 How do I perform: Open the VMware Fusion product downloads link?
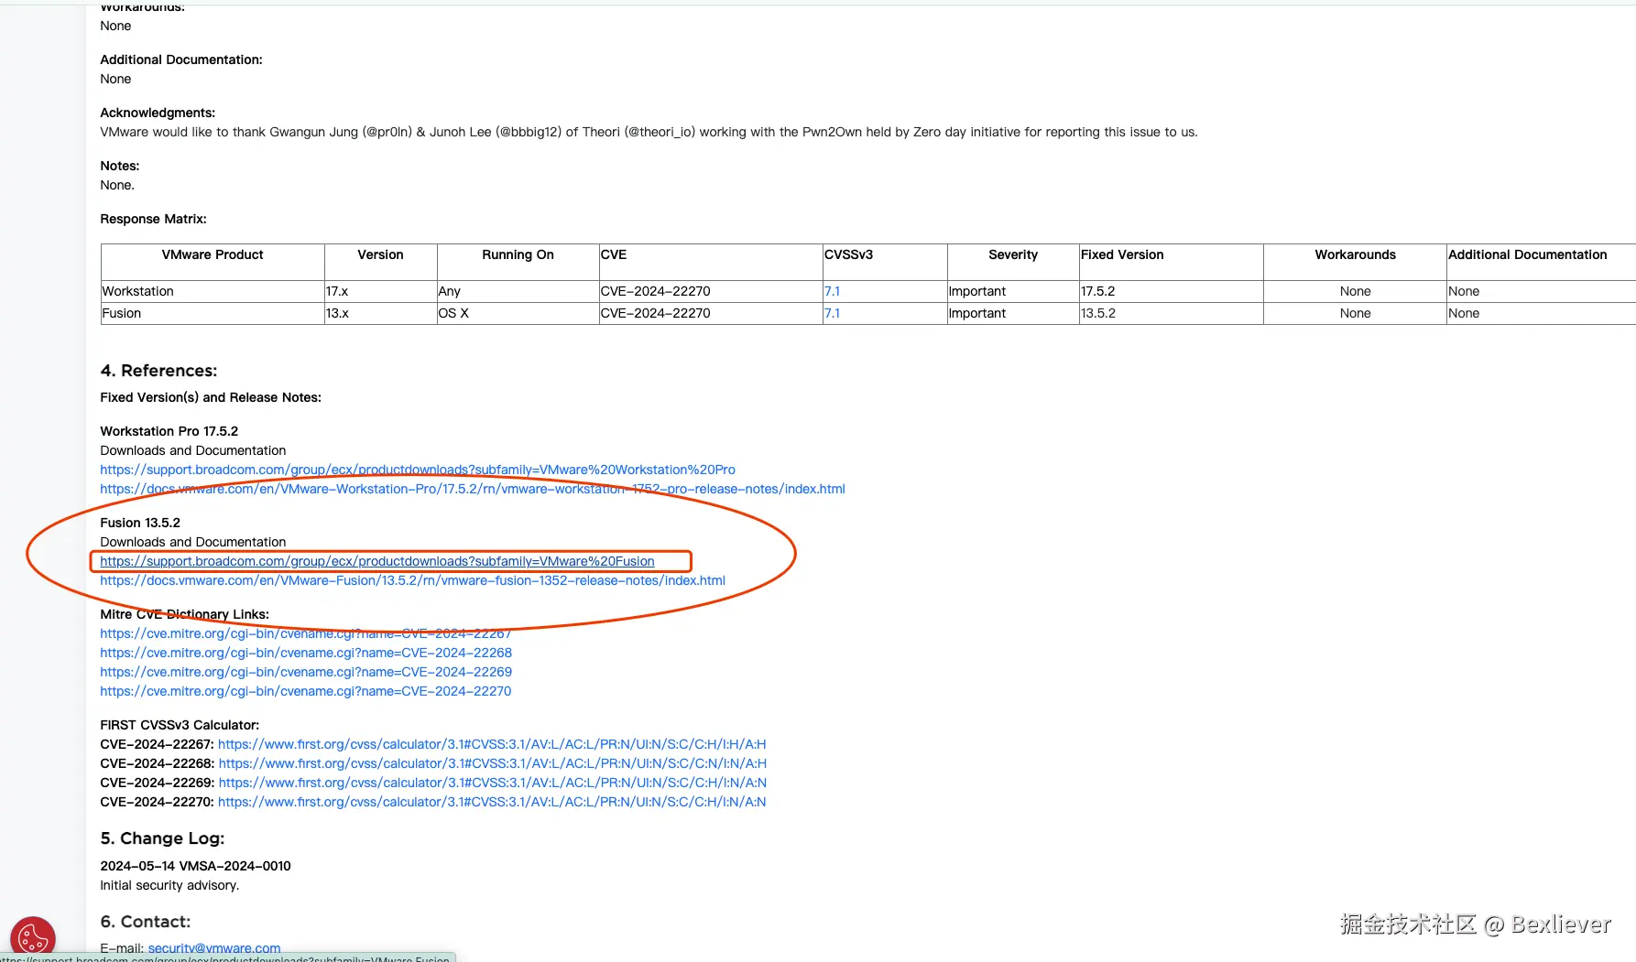click(x=377, y=561)
